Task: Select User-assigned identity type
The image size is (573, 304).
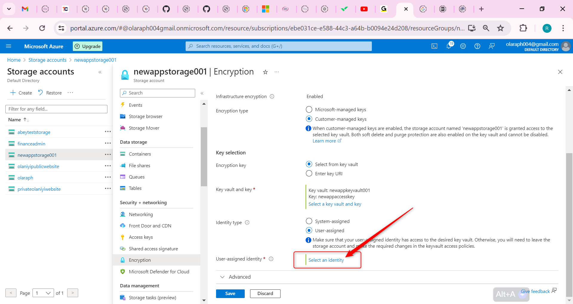Action: pyautogui.click(x=309, y=230)
